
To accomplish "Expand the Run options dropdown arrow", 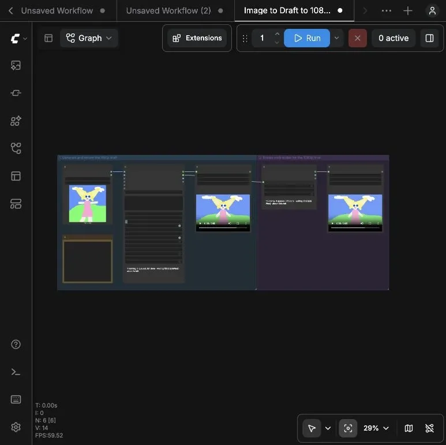I will pyautogui.click(x=336, y=38).
